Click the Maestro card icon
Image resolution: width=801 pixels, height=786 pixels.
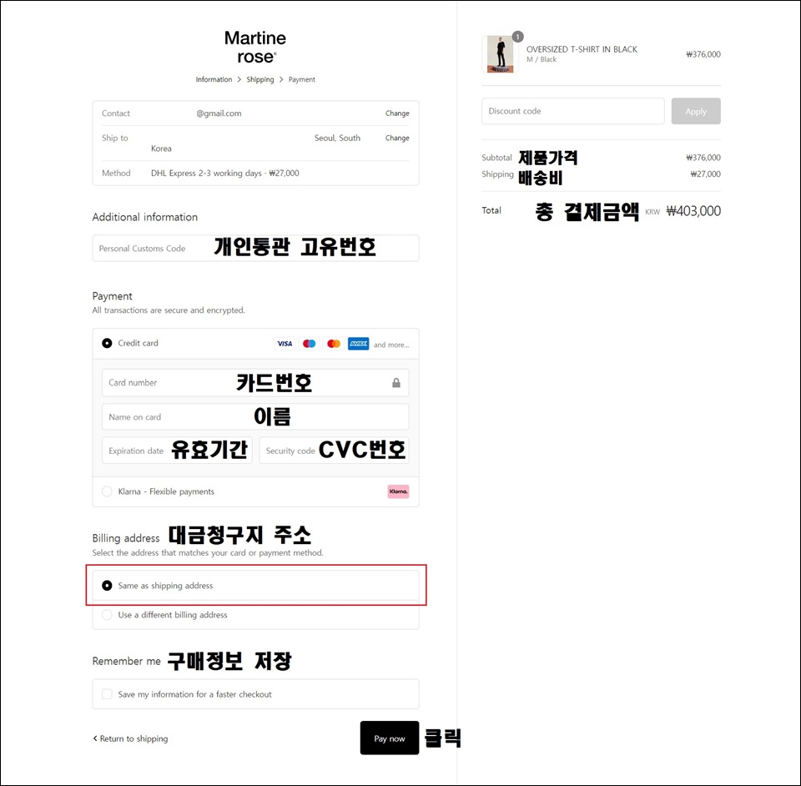309,344
